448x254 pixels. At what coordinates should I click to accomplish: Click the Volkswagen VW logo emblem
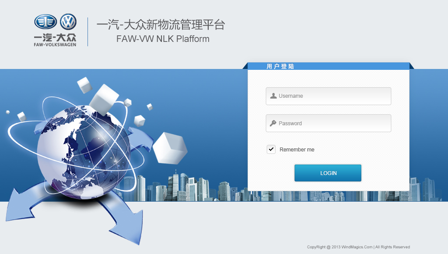68,22
